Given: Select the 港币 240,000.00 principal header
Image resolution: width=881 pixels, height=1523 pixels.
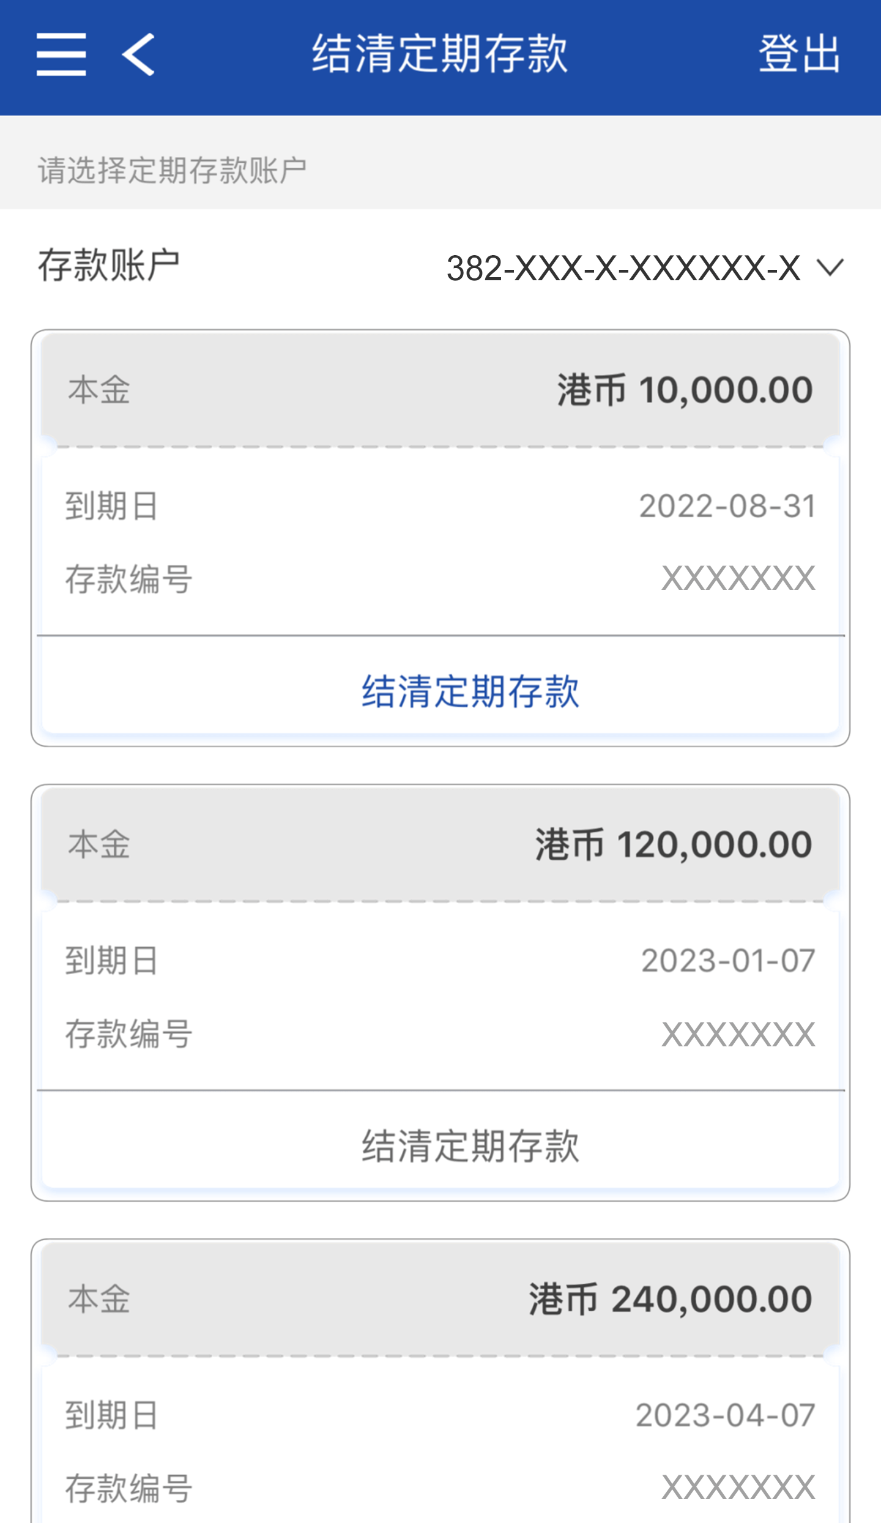Looking at the screenshot, I should [670, 1300].
